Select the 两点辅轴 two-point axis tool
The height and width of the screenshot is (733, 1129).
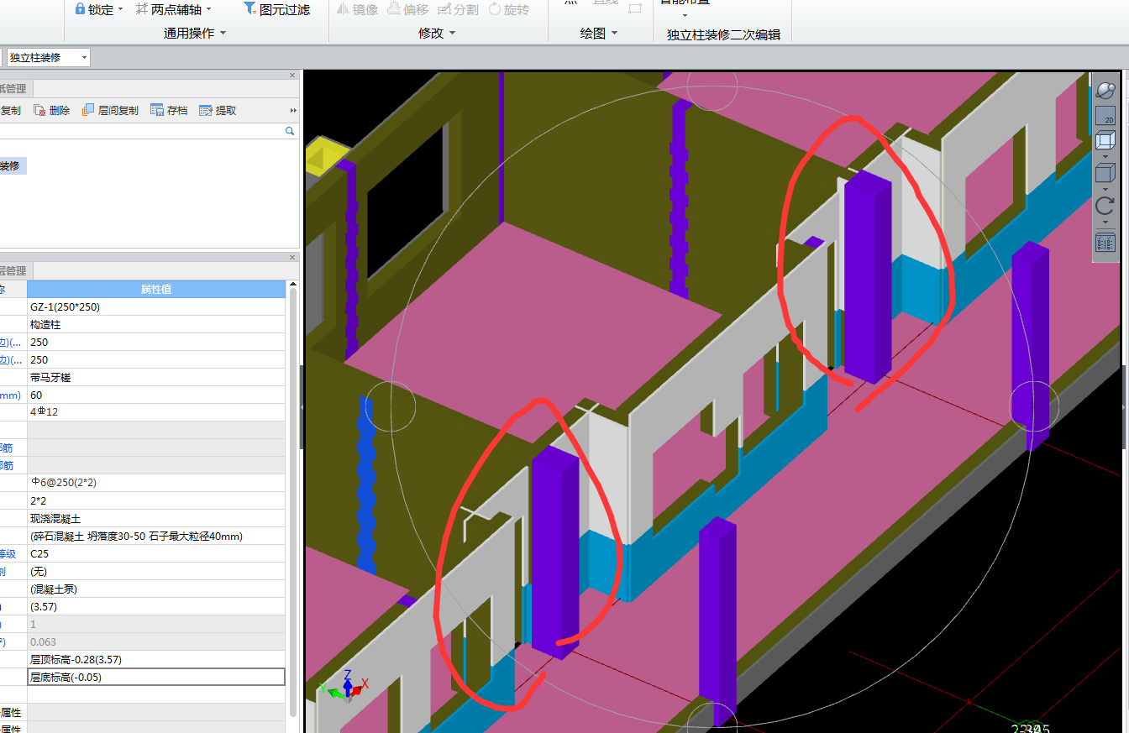tap(168, 9)
